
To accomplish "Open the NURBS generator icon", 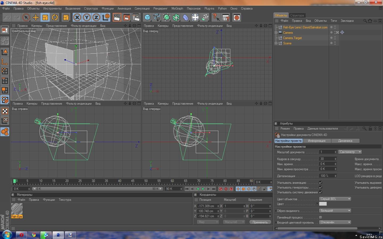I will pyautogui.click(x=166, y=18).
